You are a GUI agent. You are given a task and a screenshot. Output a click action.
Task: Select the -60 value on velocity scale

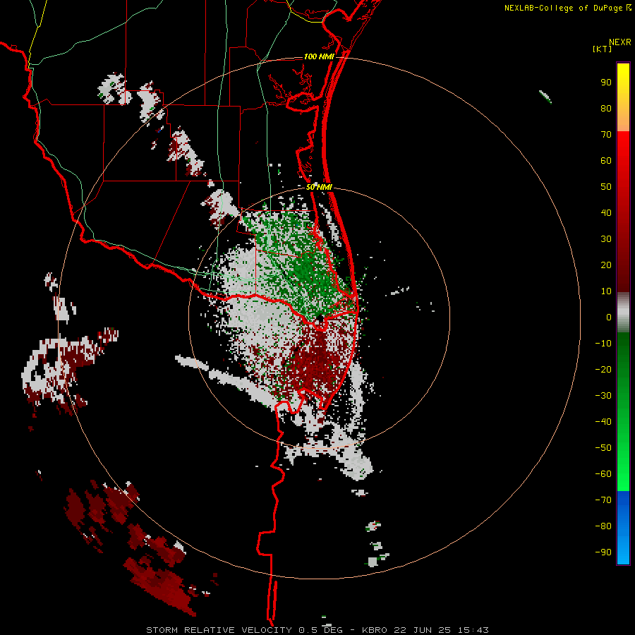603,474
